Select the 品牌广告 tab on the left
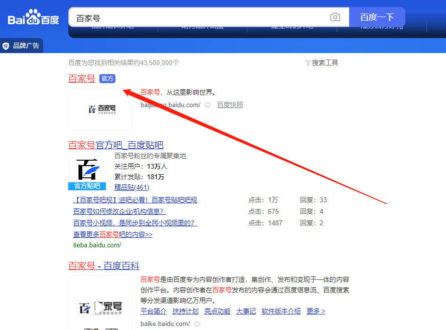 pyautogui.click(x=21, y=45)
